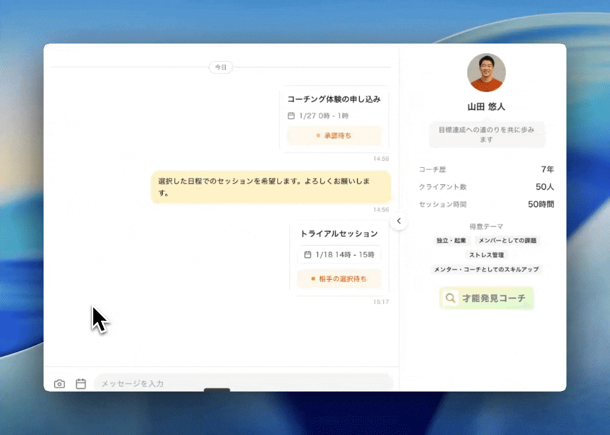Open the コーチング体験の申し込み card title
The width and height of the screenshot is (610, 435).
[334, 99]
